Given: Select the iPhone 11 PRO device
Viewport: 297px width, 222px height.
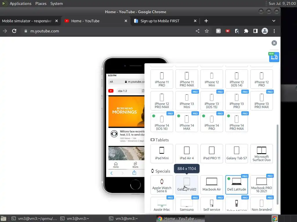Looking at the screenshot, I should pos(162,79).
